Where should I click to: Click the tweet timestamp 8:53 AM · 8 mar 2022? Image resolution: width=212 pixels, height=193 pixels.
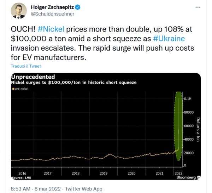tap(36, 189)
